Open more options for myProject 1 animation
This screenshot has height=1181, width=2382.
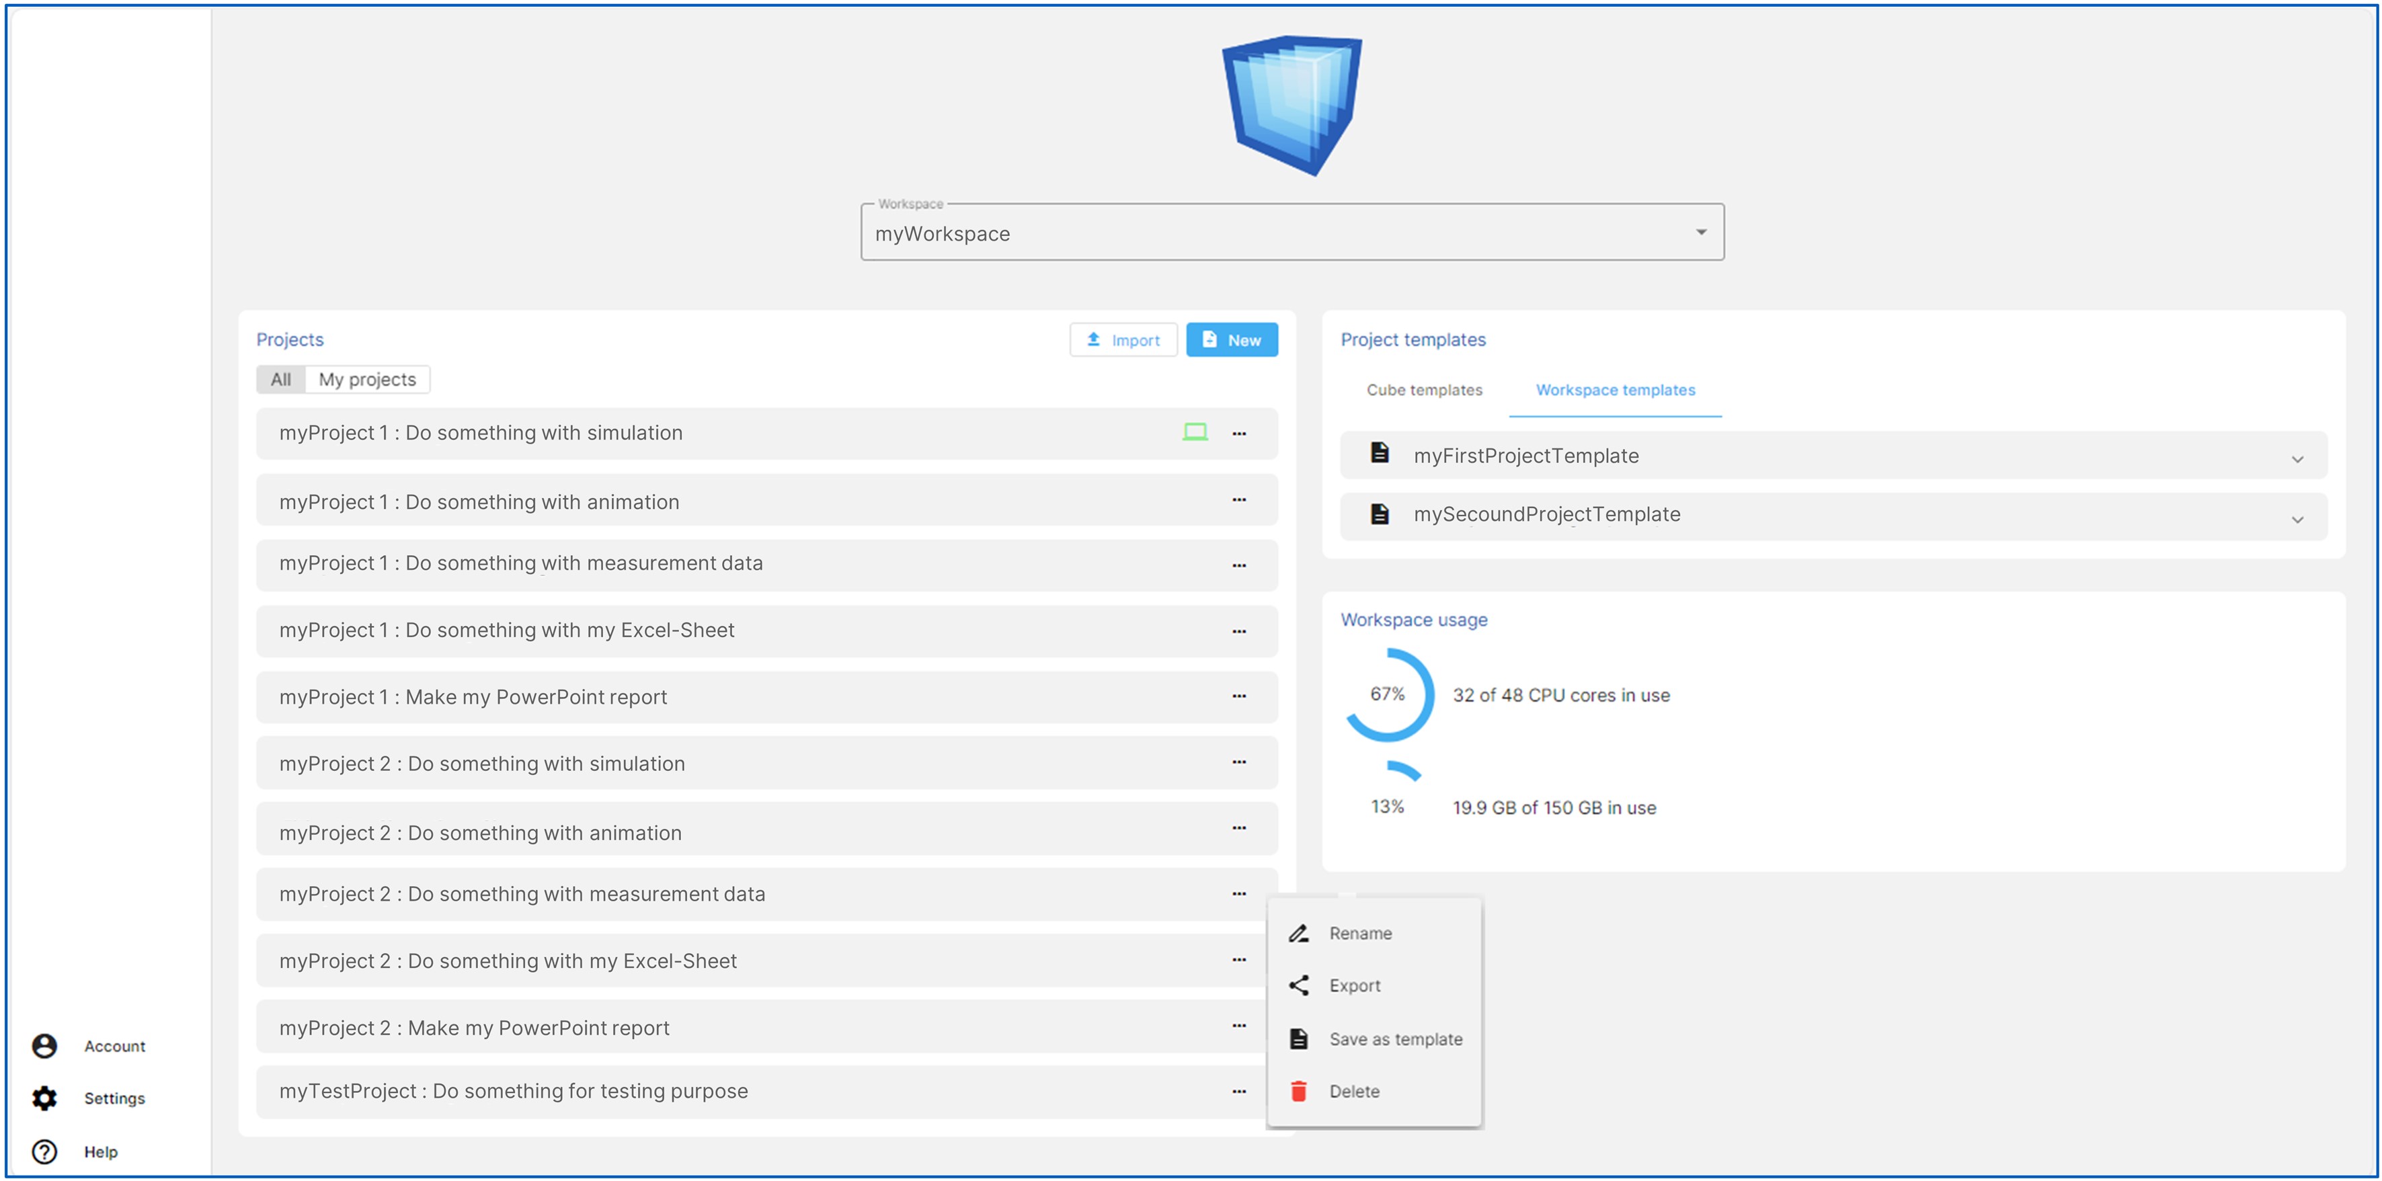[1238, 500]
